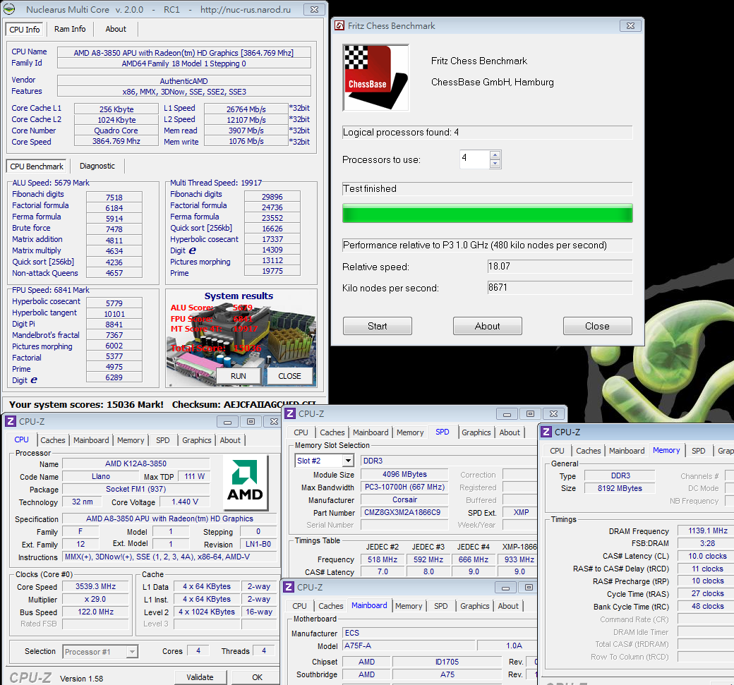The image size is (734, 685).
Task: Select Caches tab in CPU-Z Memory window
Action: [589, 451]
